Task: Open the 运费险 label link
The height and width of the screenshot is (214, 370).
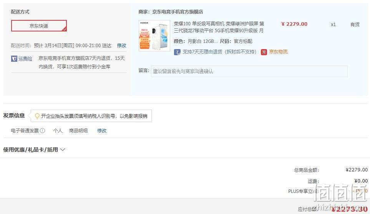Action: click(25, 59)
